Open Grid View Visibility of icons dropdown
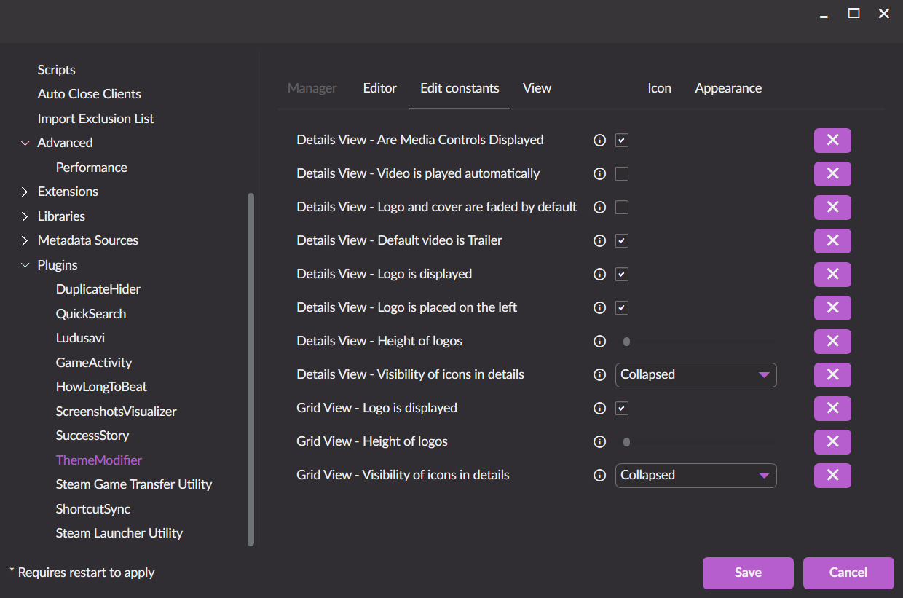The width and height of the screenshot is (903, 598). pos(695,476)
